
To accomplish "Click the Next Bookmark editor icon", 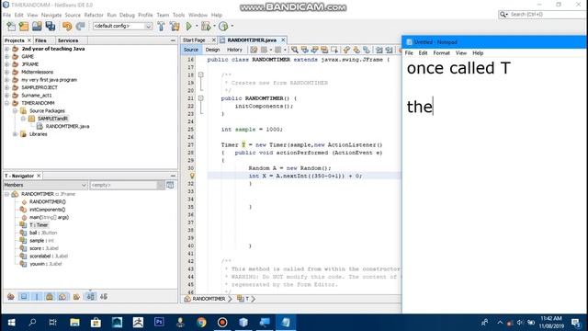I will [x=356, y=50].
